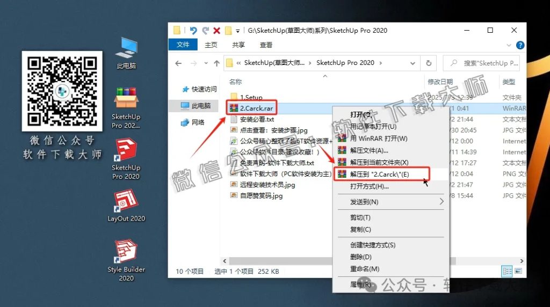Switch to details view in status bar
This screenshot has width=550, height=307.
point(507,271)
